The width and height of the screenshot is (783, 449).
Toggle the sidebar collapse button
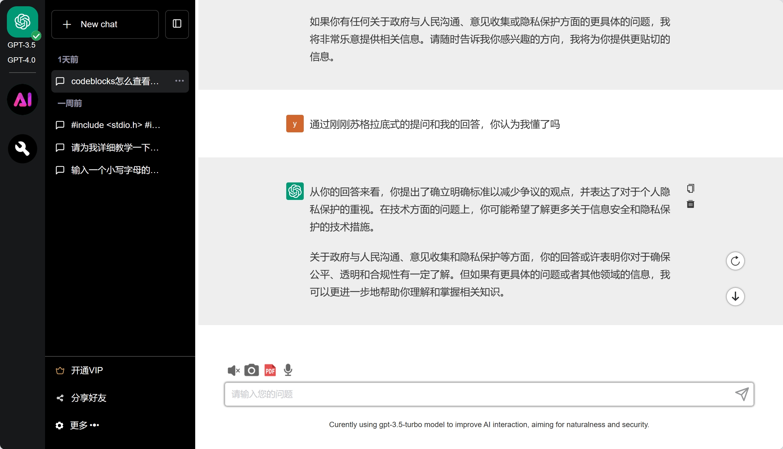pyautogui.click(x=177, y=24)
